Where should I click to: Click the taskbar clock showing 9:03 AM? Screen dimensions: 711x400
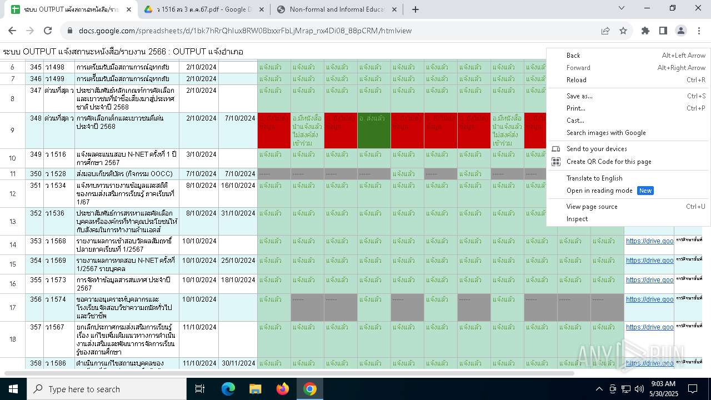pos(663,389)
